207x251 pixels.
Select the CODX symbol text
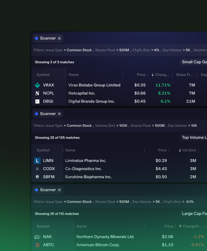coord(49,169)
